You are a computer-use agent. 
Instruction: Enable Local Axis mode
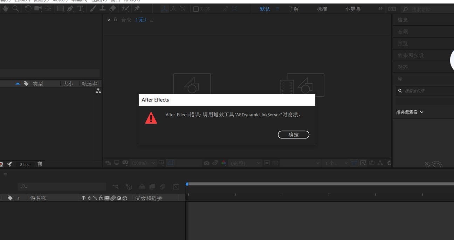[164, 9]
